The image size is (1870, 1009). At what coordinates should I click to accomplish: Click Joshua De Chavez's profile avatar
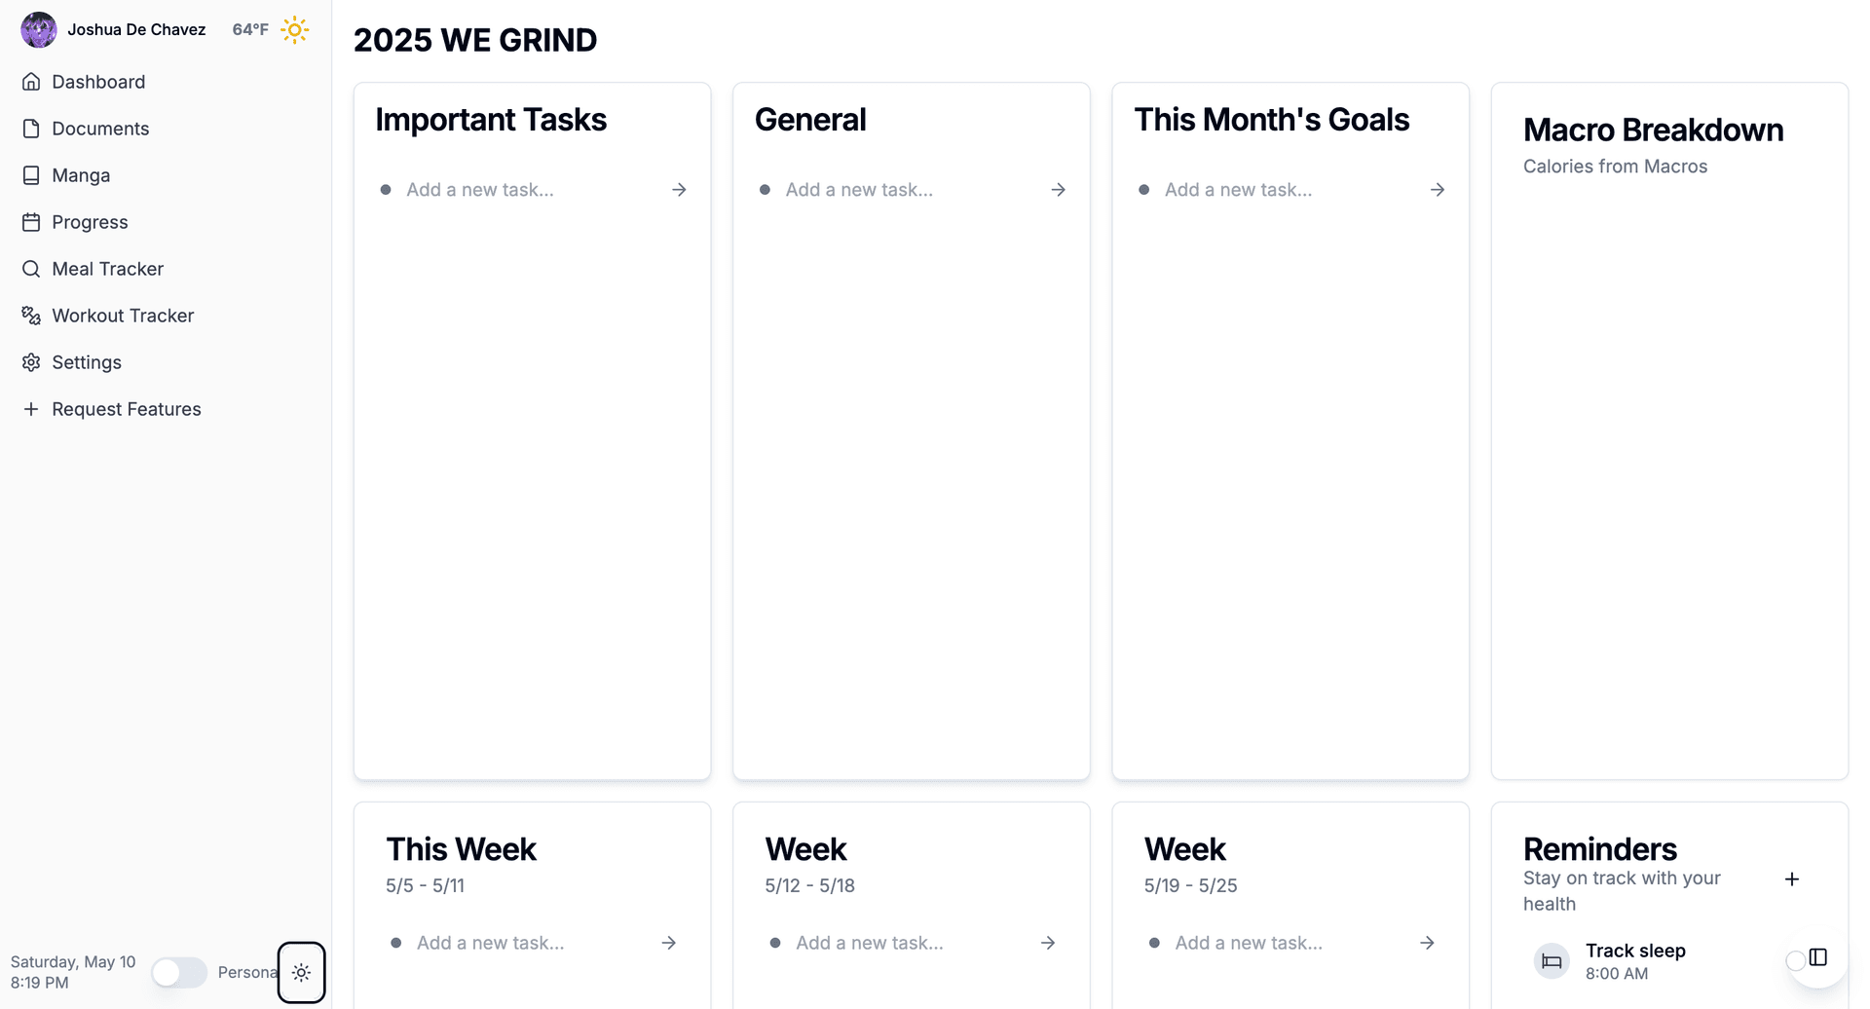[x=39, y=29]
